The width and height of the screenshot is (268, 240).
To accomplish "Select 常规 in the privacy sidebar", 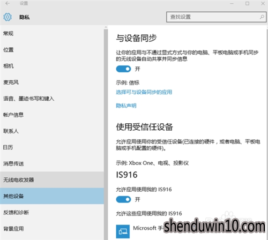I will [52, 33].
